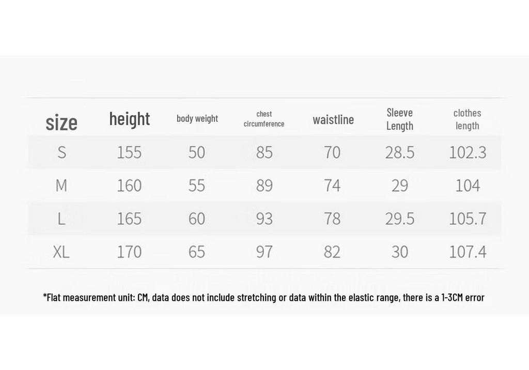
Task: Click the sleeve length value 29.5
Action: pos(400,219)
